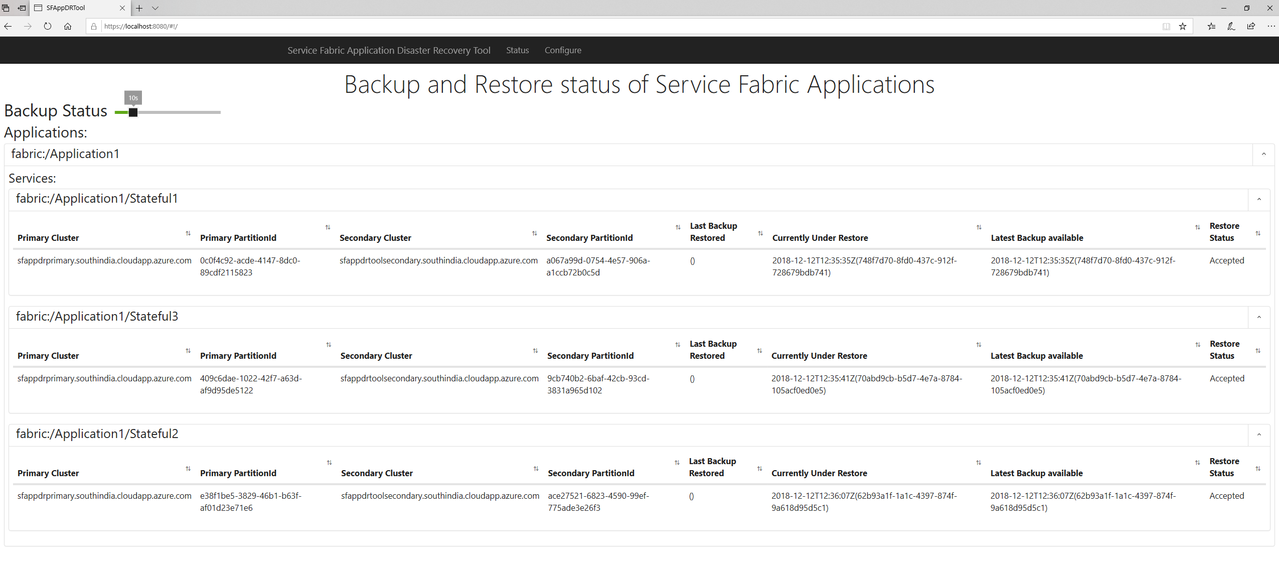Collapse the Stateful2 service panel
Image resolution: width=1279 pixels, height=570 pixels.
(x=1259, y=435)
